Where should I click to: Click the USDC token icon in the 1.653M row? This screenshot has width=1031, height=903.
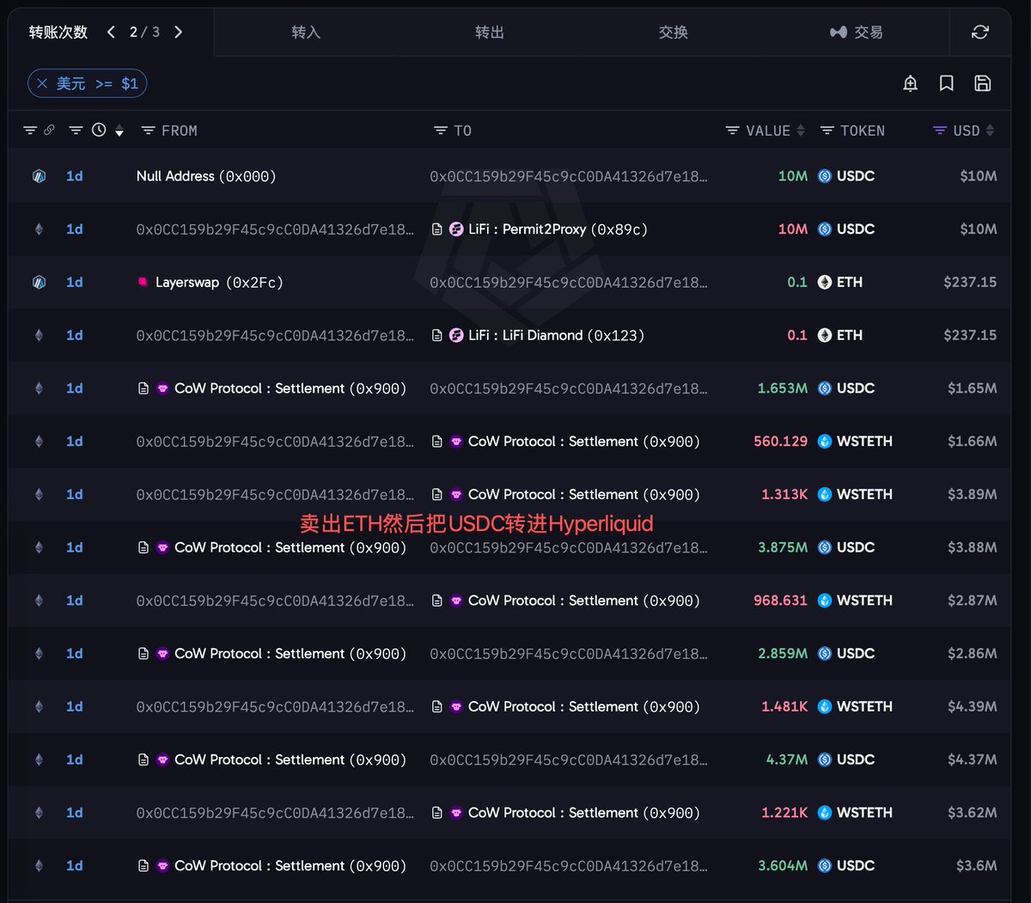click(x=825, y=388)
